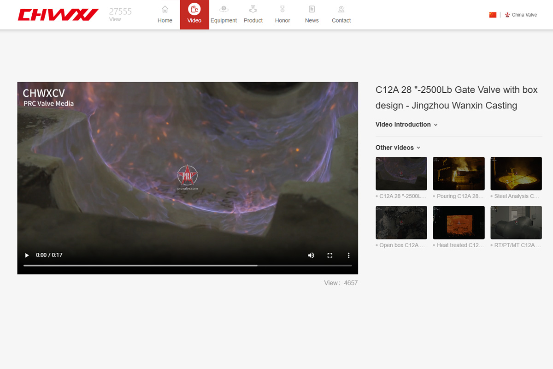Open the News section
553x369 pixels.
[312, 15]
